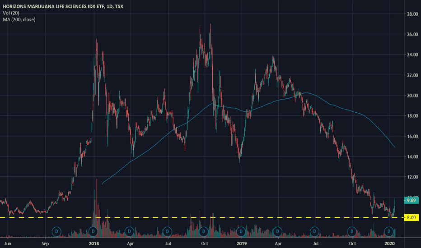The width and height of the screenshot is (421, 248).
Task: Open the D dividend marker for October 2019
Action: coord(352,231)
